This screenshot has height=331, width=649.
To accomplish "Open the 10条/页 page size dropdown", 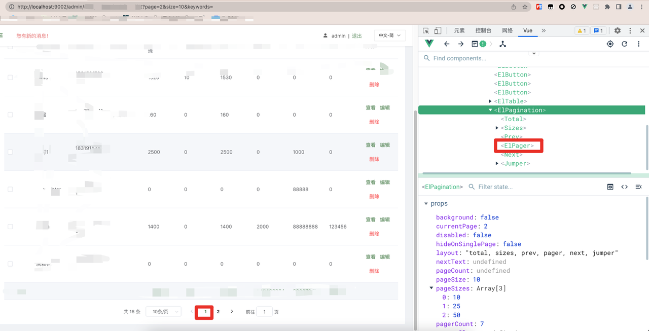I will (163, 311).
